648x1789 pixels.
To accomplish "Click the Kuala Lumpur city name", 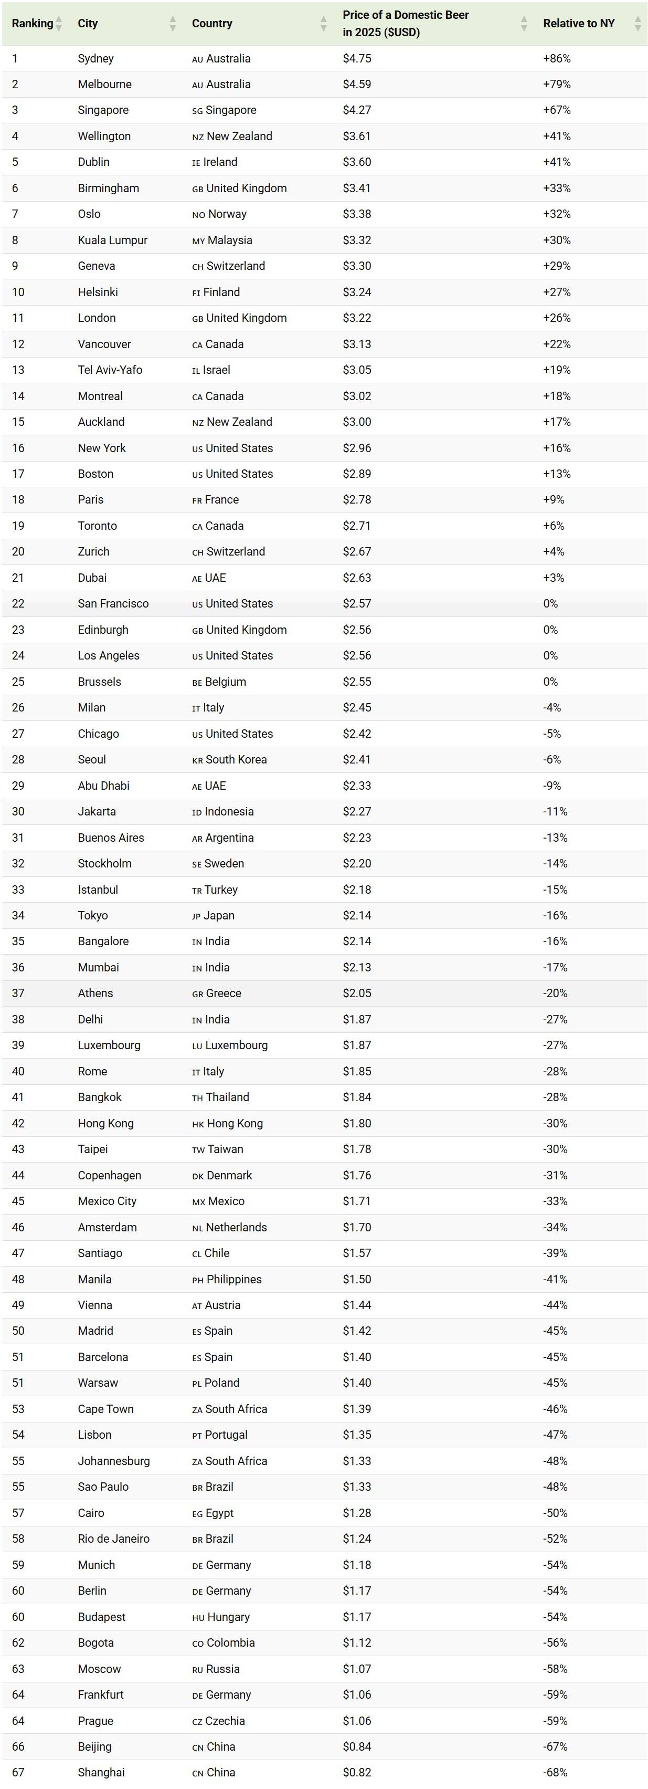I will click(x=112, y=240).
